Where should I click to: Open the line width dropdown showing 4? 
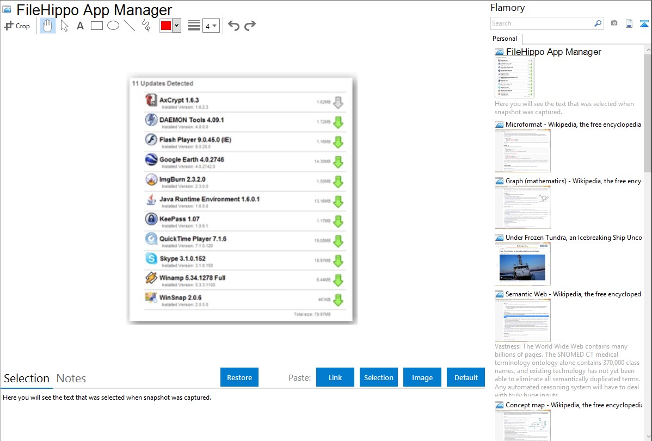coord(211,26)
